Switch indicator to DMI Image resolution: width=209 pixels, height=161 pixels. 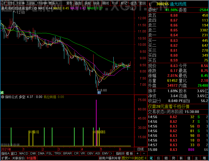click(33, 153)
